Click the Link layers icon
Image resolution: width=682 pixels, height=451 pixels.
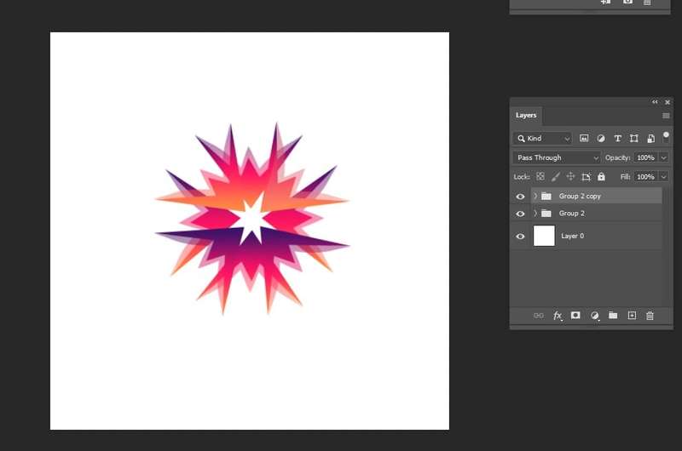pos(539,316)
